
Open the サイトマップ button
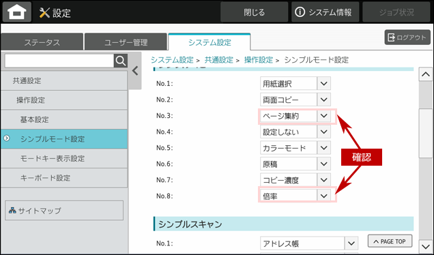(64, 211)
